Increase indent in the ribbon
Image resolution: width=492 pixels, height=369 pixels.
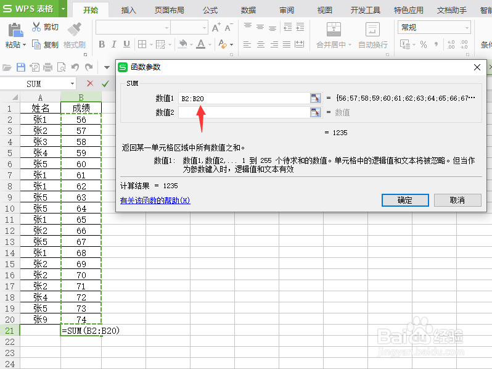300,27
